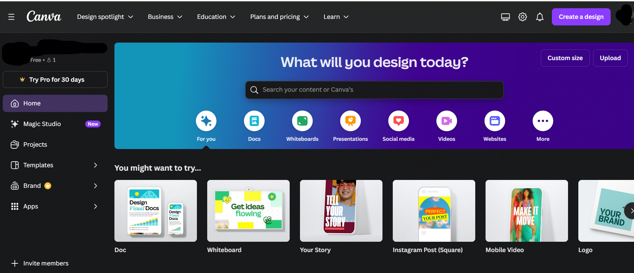Open Apps in the sidebar
This screenshot has width=634, height=273.
[55, 206]
